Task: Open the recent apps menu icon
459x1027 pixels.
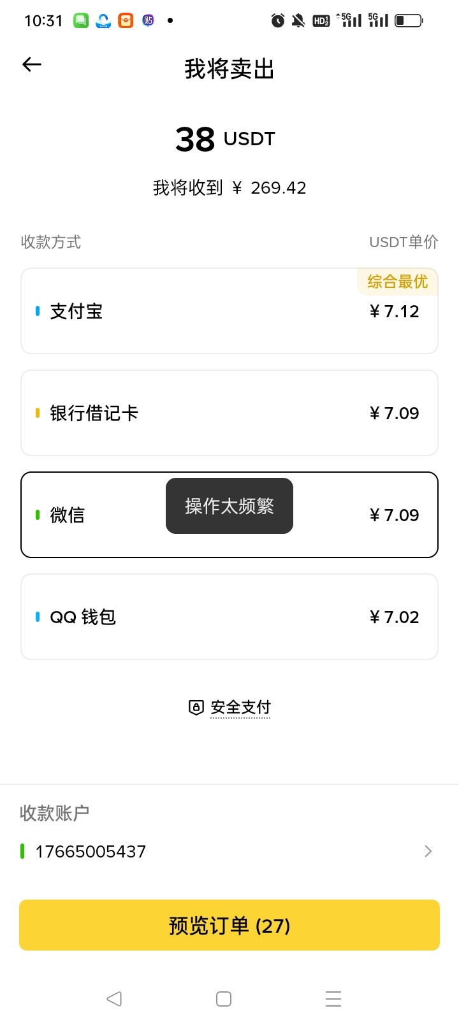Action: (x=333, y=998)
